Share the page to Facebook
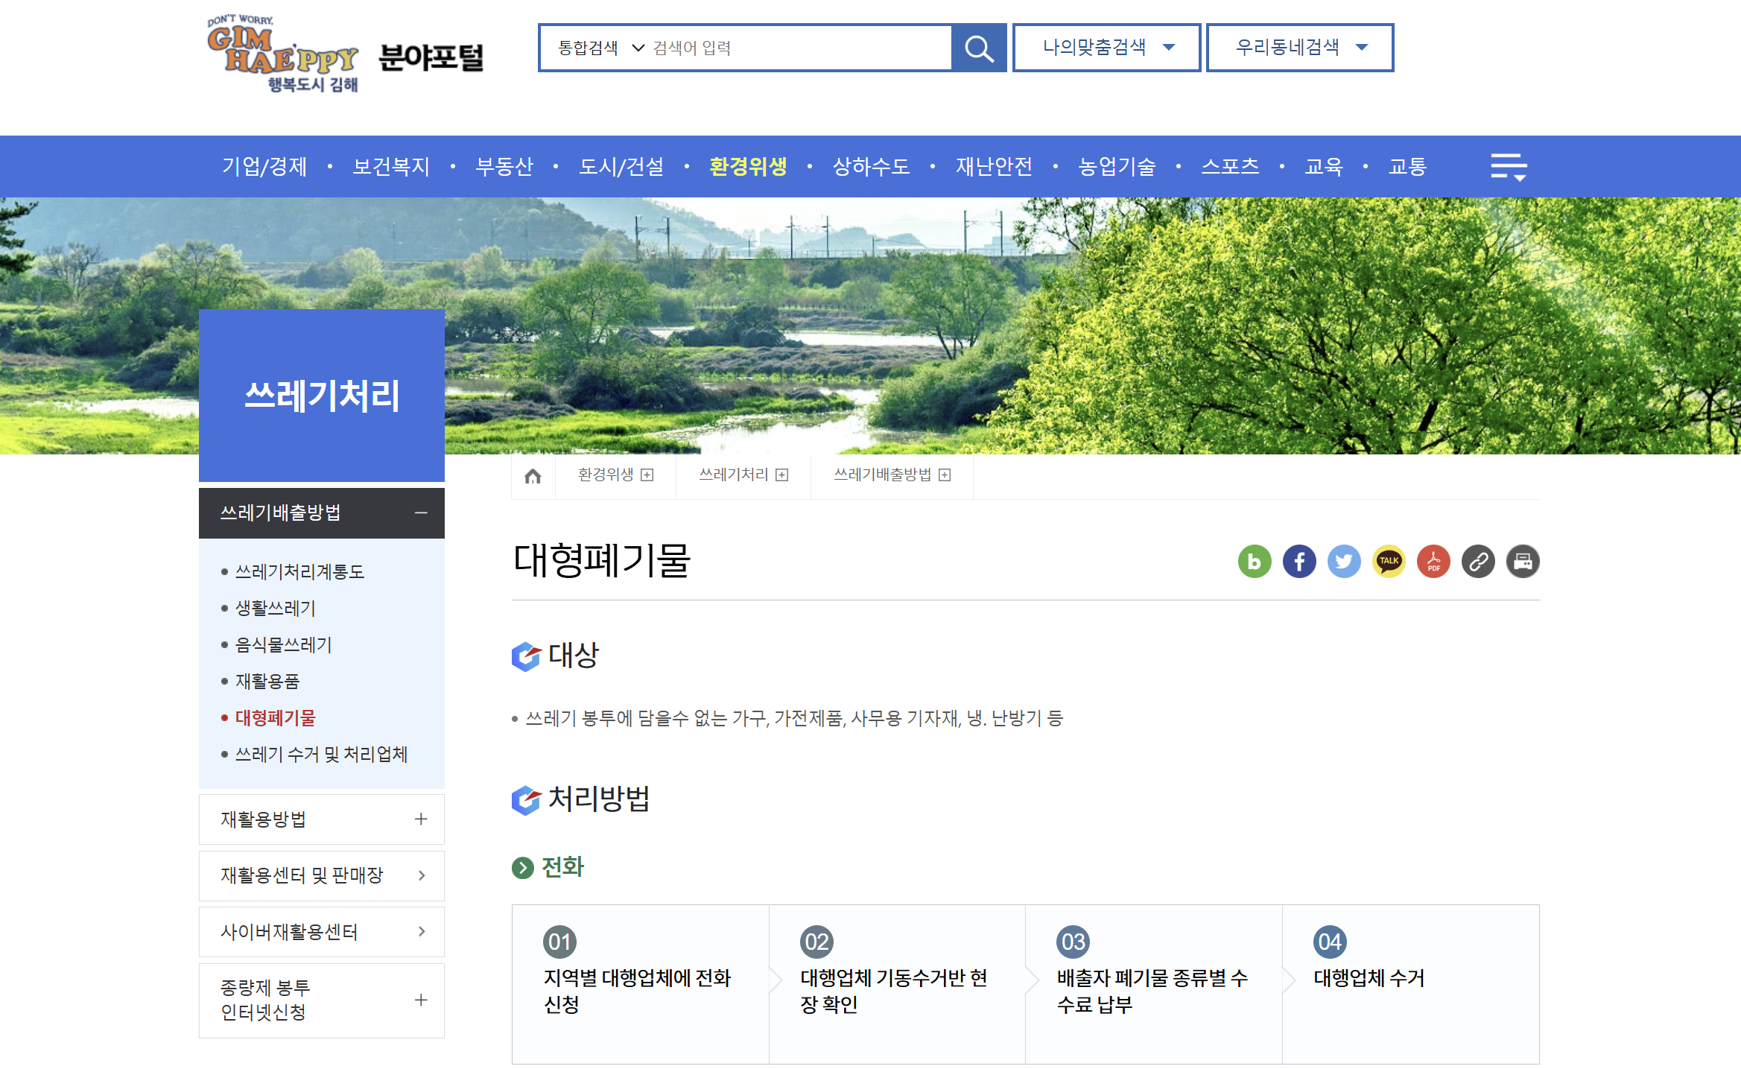Image resolution: width=1741 pixels, height=1069 pixels. coord(1299,562)
